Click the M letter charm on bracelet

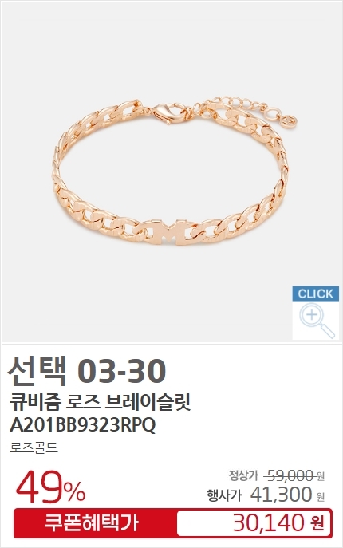click(170, 232)
